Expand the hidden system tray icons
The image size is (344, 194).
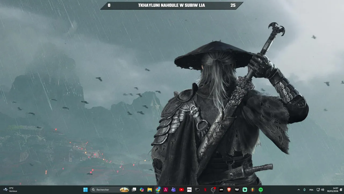click(299, 190)
